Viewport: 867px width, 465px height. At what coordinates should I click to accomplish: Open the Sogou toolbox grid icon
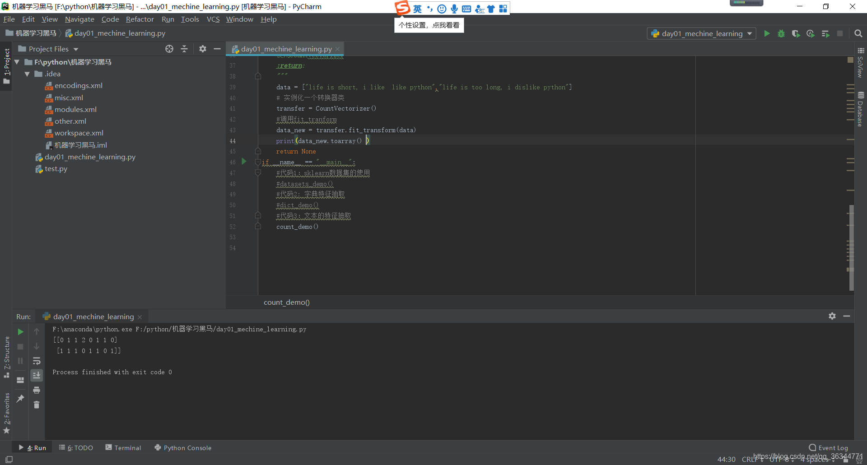pos(503,9)
